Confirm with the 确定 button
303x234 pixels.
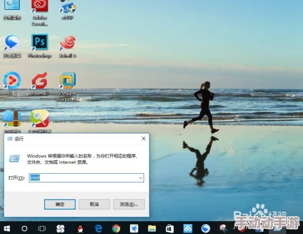[x=59, y=204]
